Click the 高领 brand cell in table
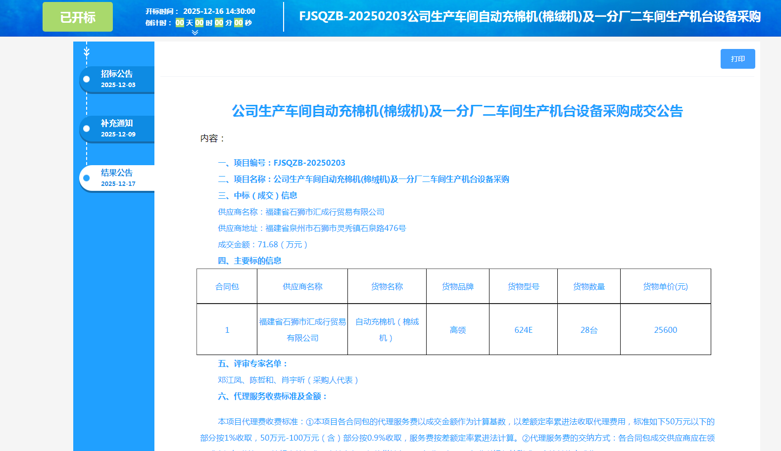Viewport: 781px width, 451px height. pyautogui.click(x=457, y=330)
